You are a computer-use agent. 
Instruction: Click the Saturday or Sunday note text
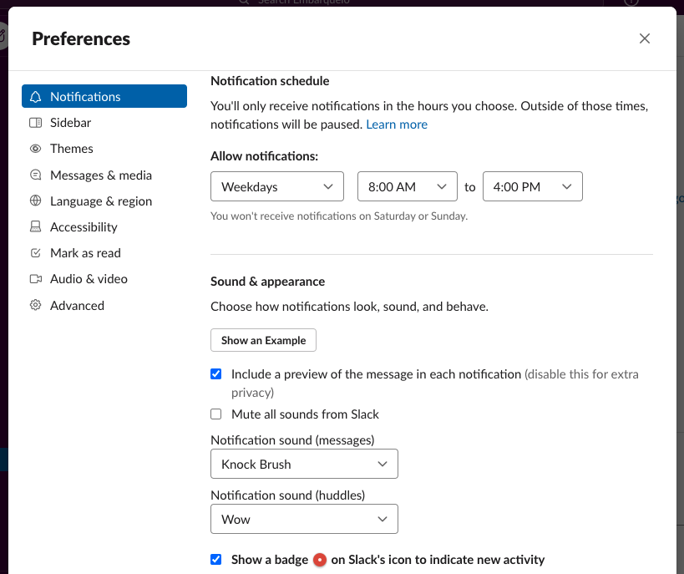[x=339, y=216]
